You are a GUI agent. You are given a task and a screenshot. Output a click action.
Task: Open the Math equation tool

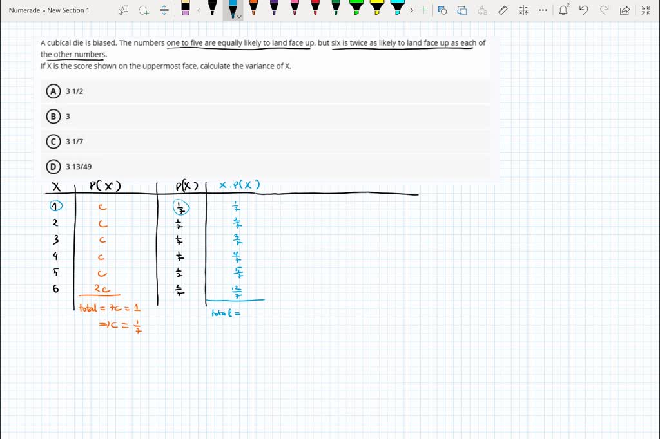coord(523,10)
